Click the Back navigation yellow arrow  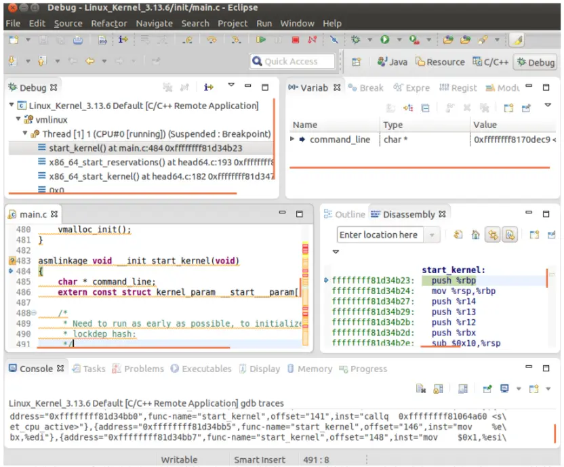click(x=89, y=61)
